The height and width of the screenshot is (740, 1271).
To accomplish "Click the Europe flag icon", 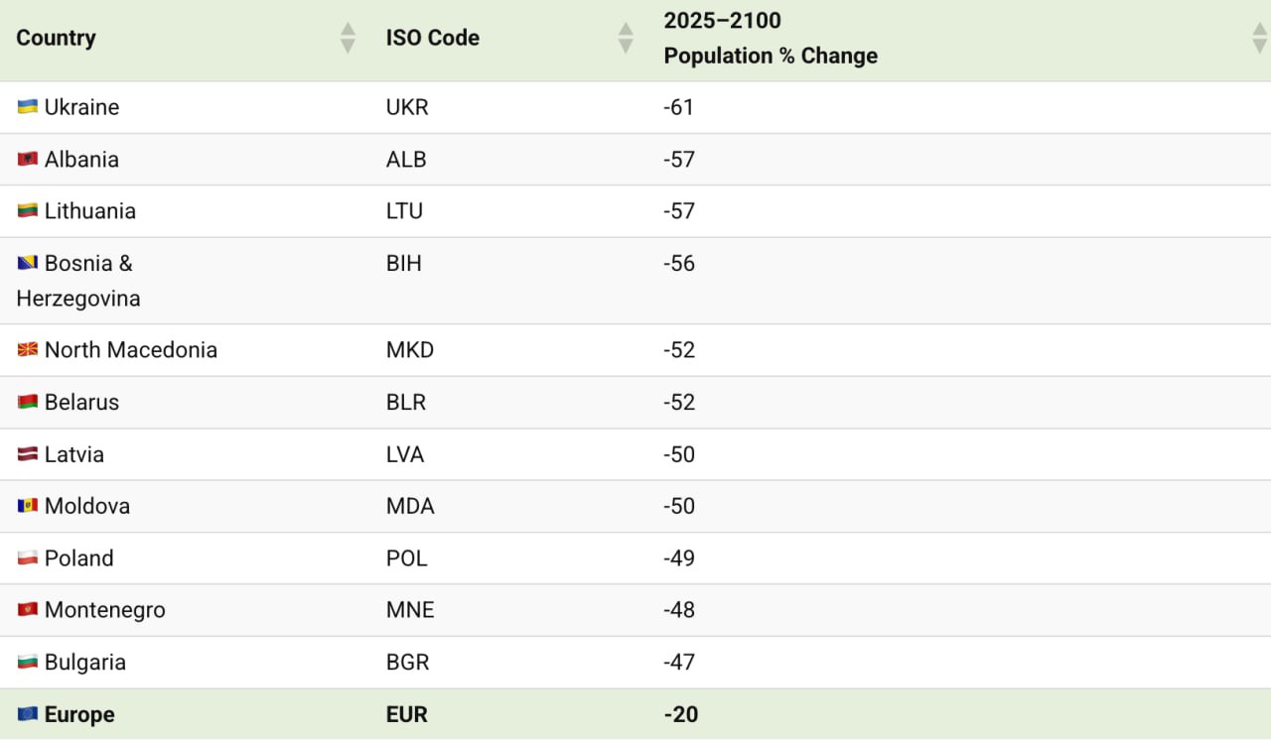I will [27, 714].
